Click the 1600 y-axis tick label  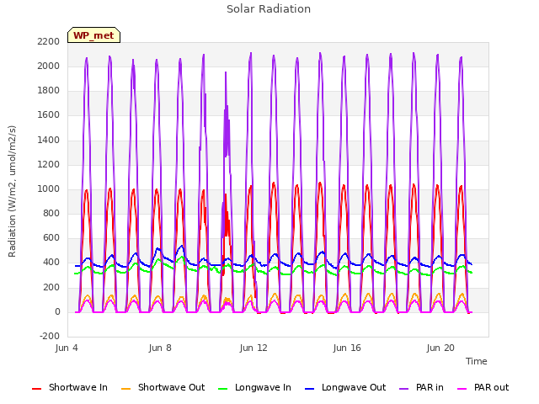(x=49, y=115)
